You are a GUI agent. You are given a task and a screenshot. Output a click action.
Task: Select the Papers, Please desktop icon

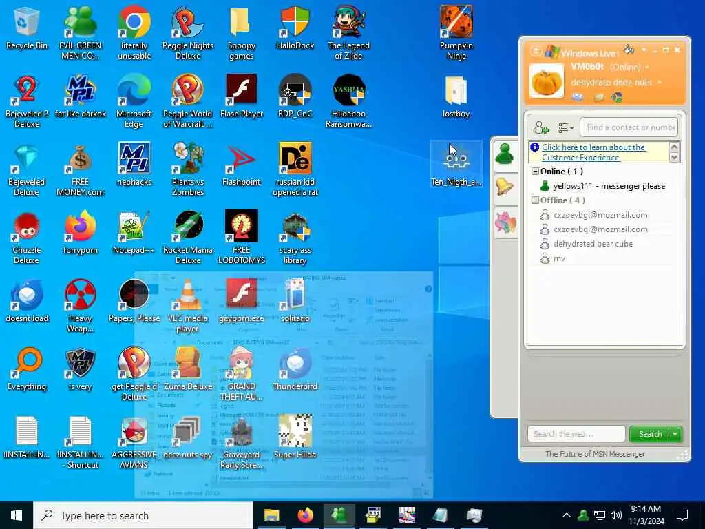(x=134, y=301)
